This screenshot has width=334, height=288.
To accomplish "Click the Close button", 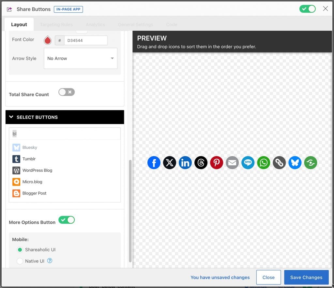I will coord(268,277).
